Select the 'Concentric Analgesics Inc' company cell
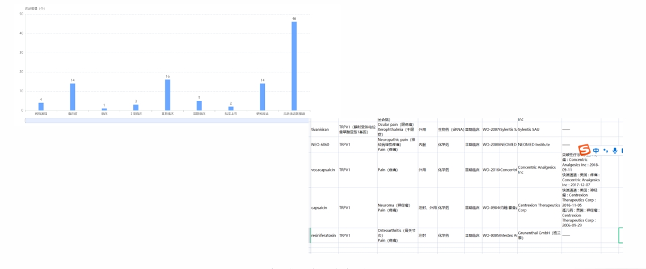This screenshot has width=646, height=269. tap(539, 170)
